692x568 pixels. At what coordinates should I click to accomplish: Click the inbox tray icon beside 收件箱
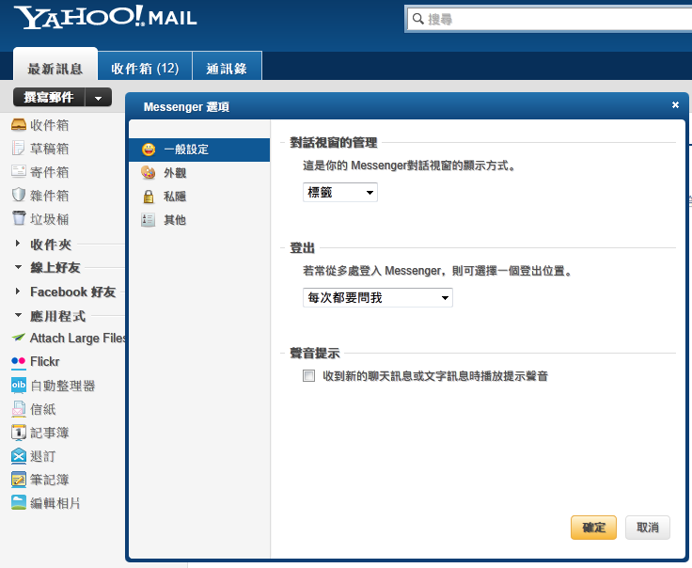(x=19, y=125)
